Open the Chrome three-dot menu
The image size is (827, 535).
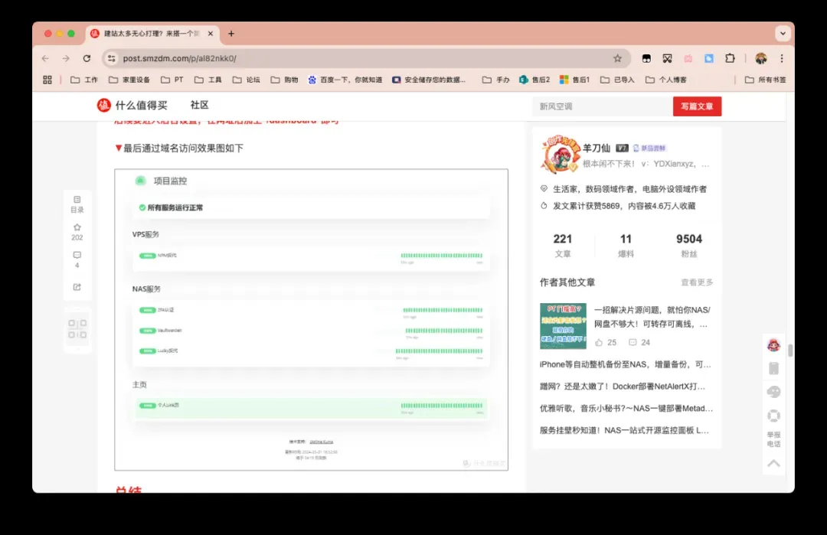[781, 58]
